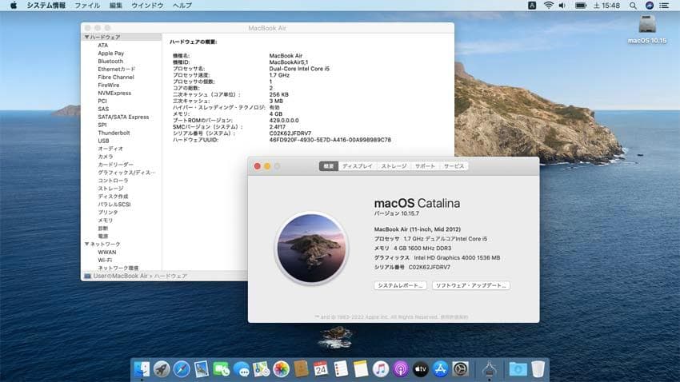This screenshot has height=382, width=680.
Task: Click the Wi-Fi status icon
Action: [549, 6]
